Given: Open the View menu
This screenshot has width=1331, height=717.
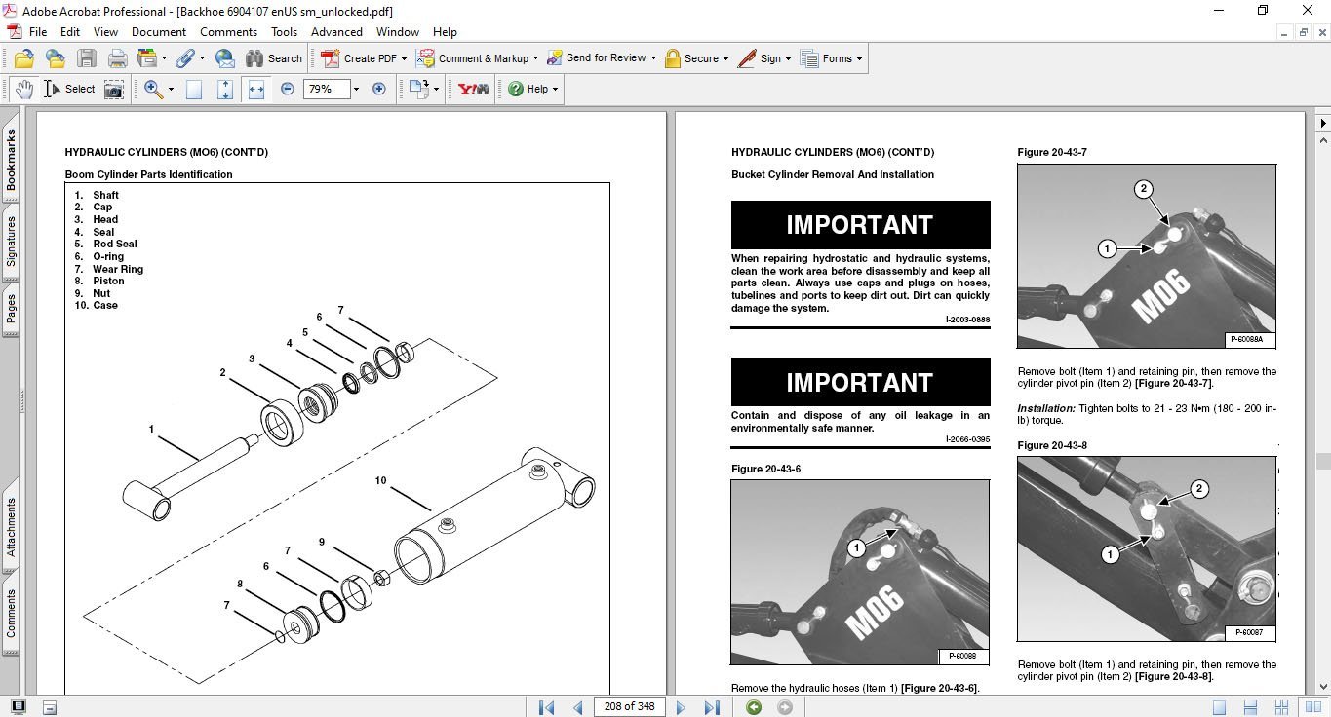Looking at the screenshot, I should click(105, 32).
